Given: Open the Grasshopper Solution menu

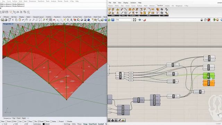Looking at the screenshot, I should tap(133, 3).
